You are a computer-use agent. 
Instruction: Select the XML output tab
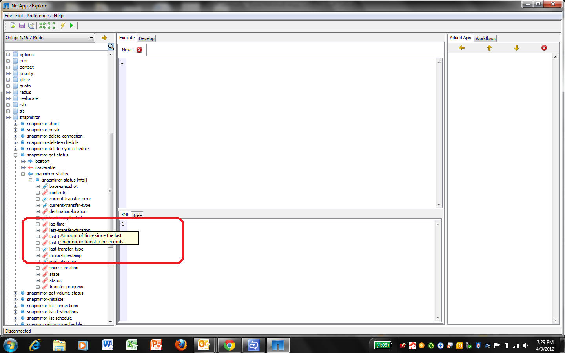tap(125, 215)
